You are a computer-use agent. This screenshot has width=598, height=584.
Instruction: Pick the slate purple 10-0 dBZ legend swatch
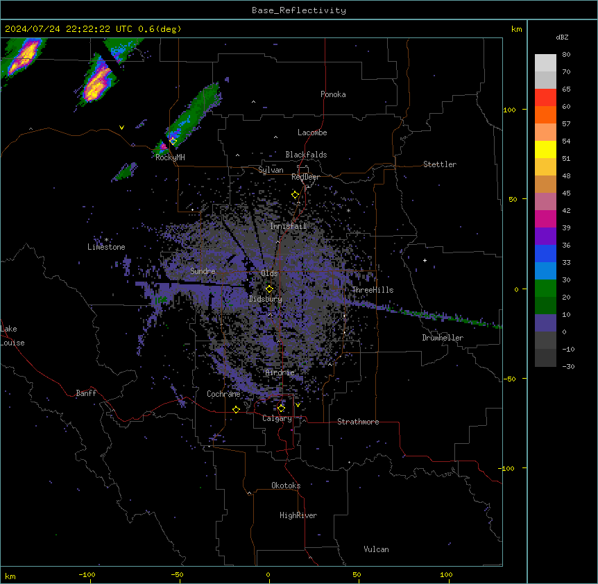pos(545,323)
